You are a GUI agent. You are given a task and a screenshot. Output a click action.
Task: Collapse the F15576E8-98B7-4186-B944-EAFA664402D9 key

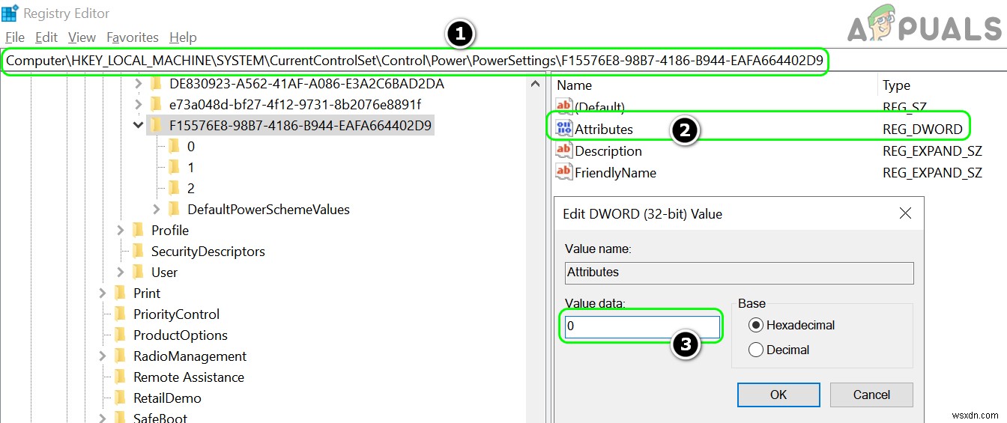click(x=138, y=125)
